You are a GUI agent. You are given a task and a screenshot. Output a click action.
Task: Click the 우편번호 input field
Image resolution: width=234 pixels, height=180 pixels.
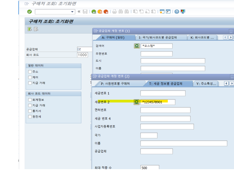pyautogui.click(x=157, y=54)
